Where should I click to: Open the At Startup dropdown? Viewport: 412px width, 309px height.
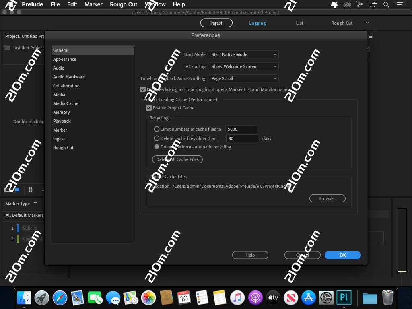pyautogui.click(x=243, y=66)
